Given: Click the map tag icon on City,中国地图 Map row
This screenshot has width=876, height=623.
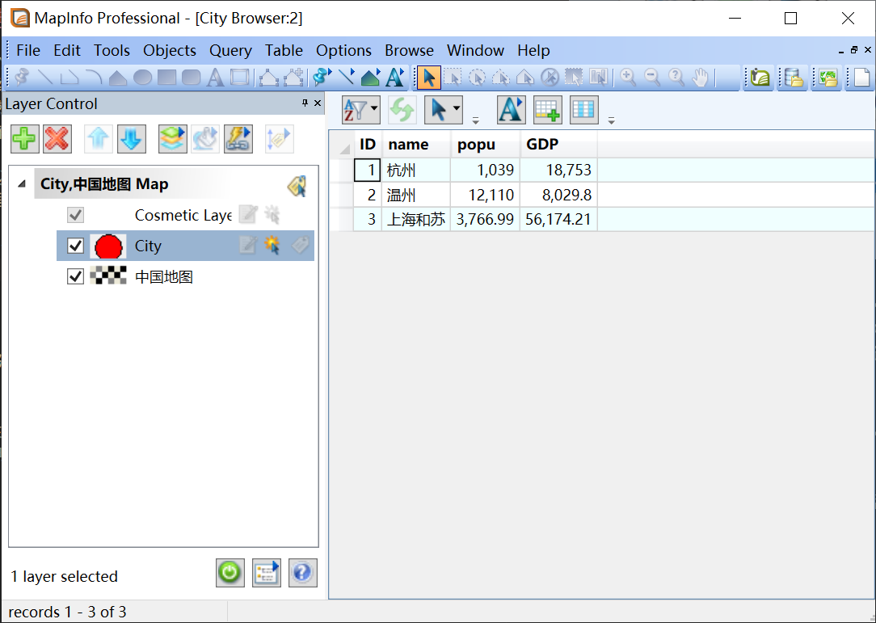Looking at the screenshot, I should [297, 186].
